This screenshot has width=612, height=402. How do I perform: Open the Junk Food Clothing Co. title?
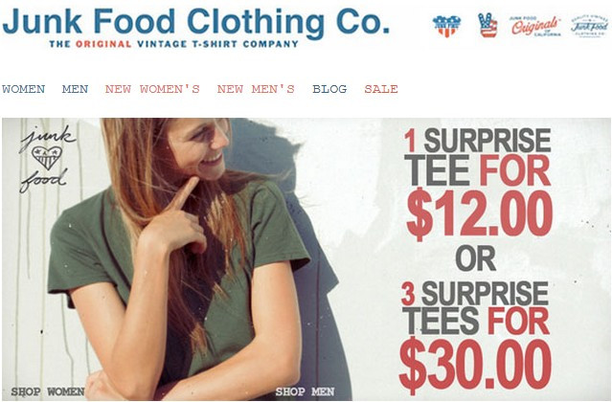tap(196, 21)
